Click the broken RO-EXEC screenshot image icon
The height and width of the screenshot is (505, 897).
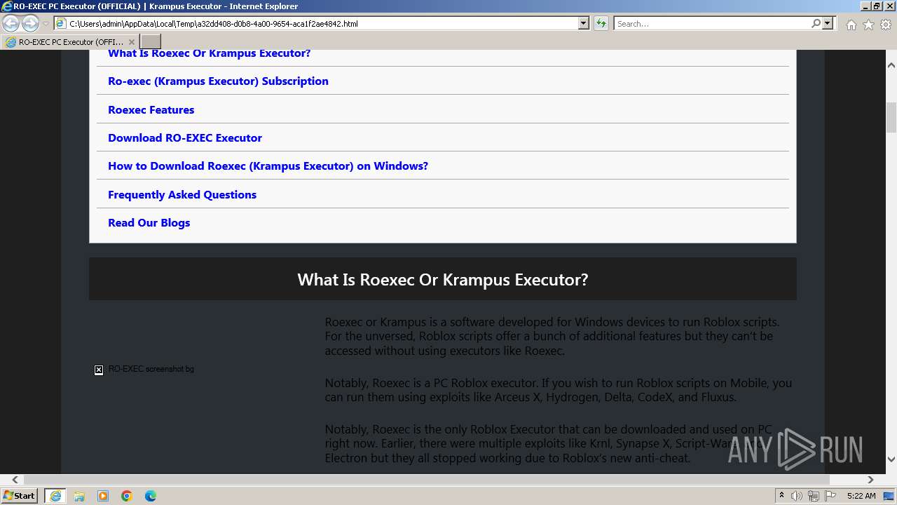click(x=99, y=370)
